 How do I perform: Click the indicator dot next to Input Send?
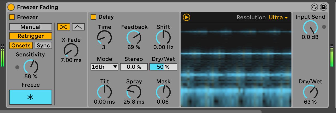324,27
